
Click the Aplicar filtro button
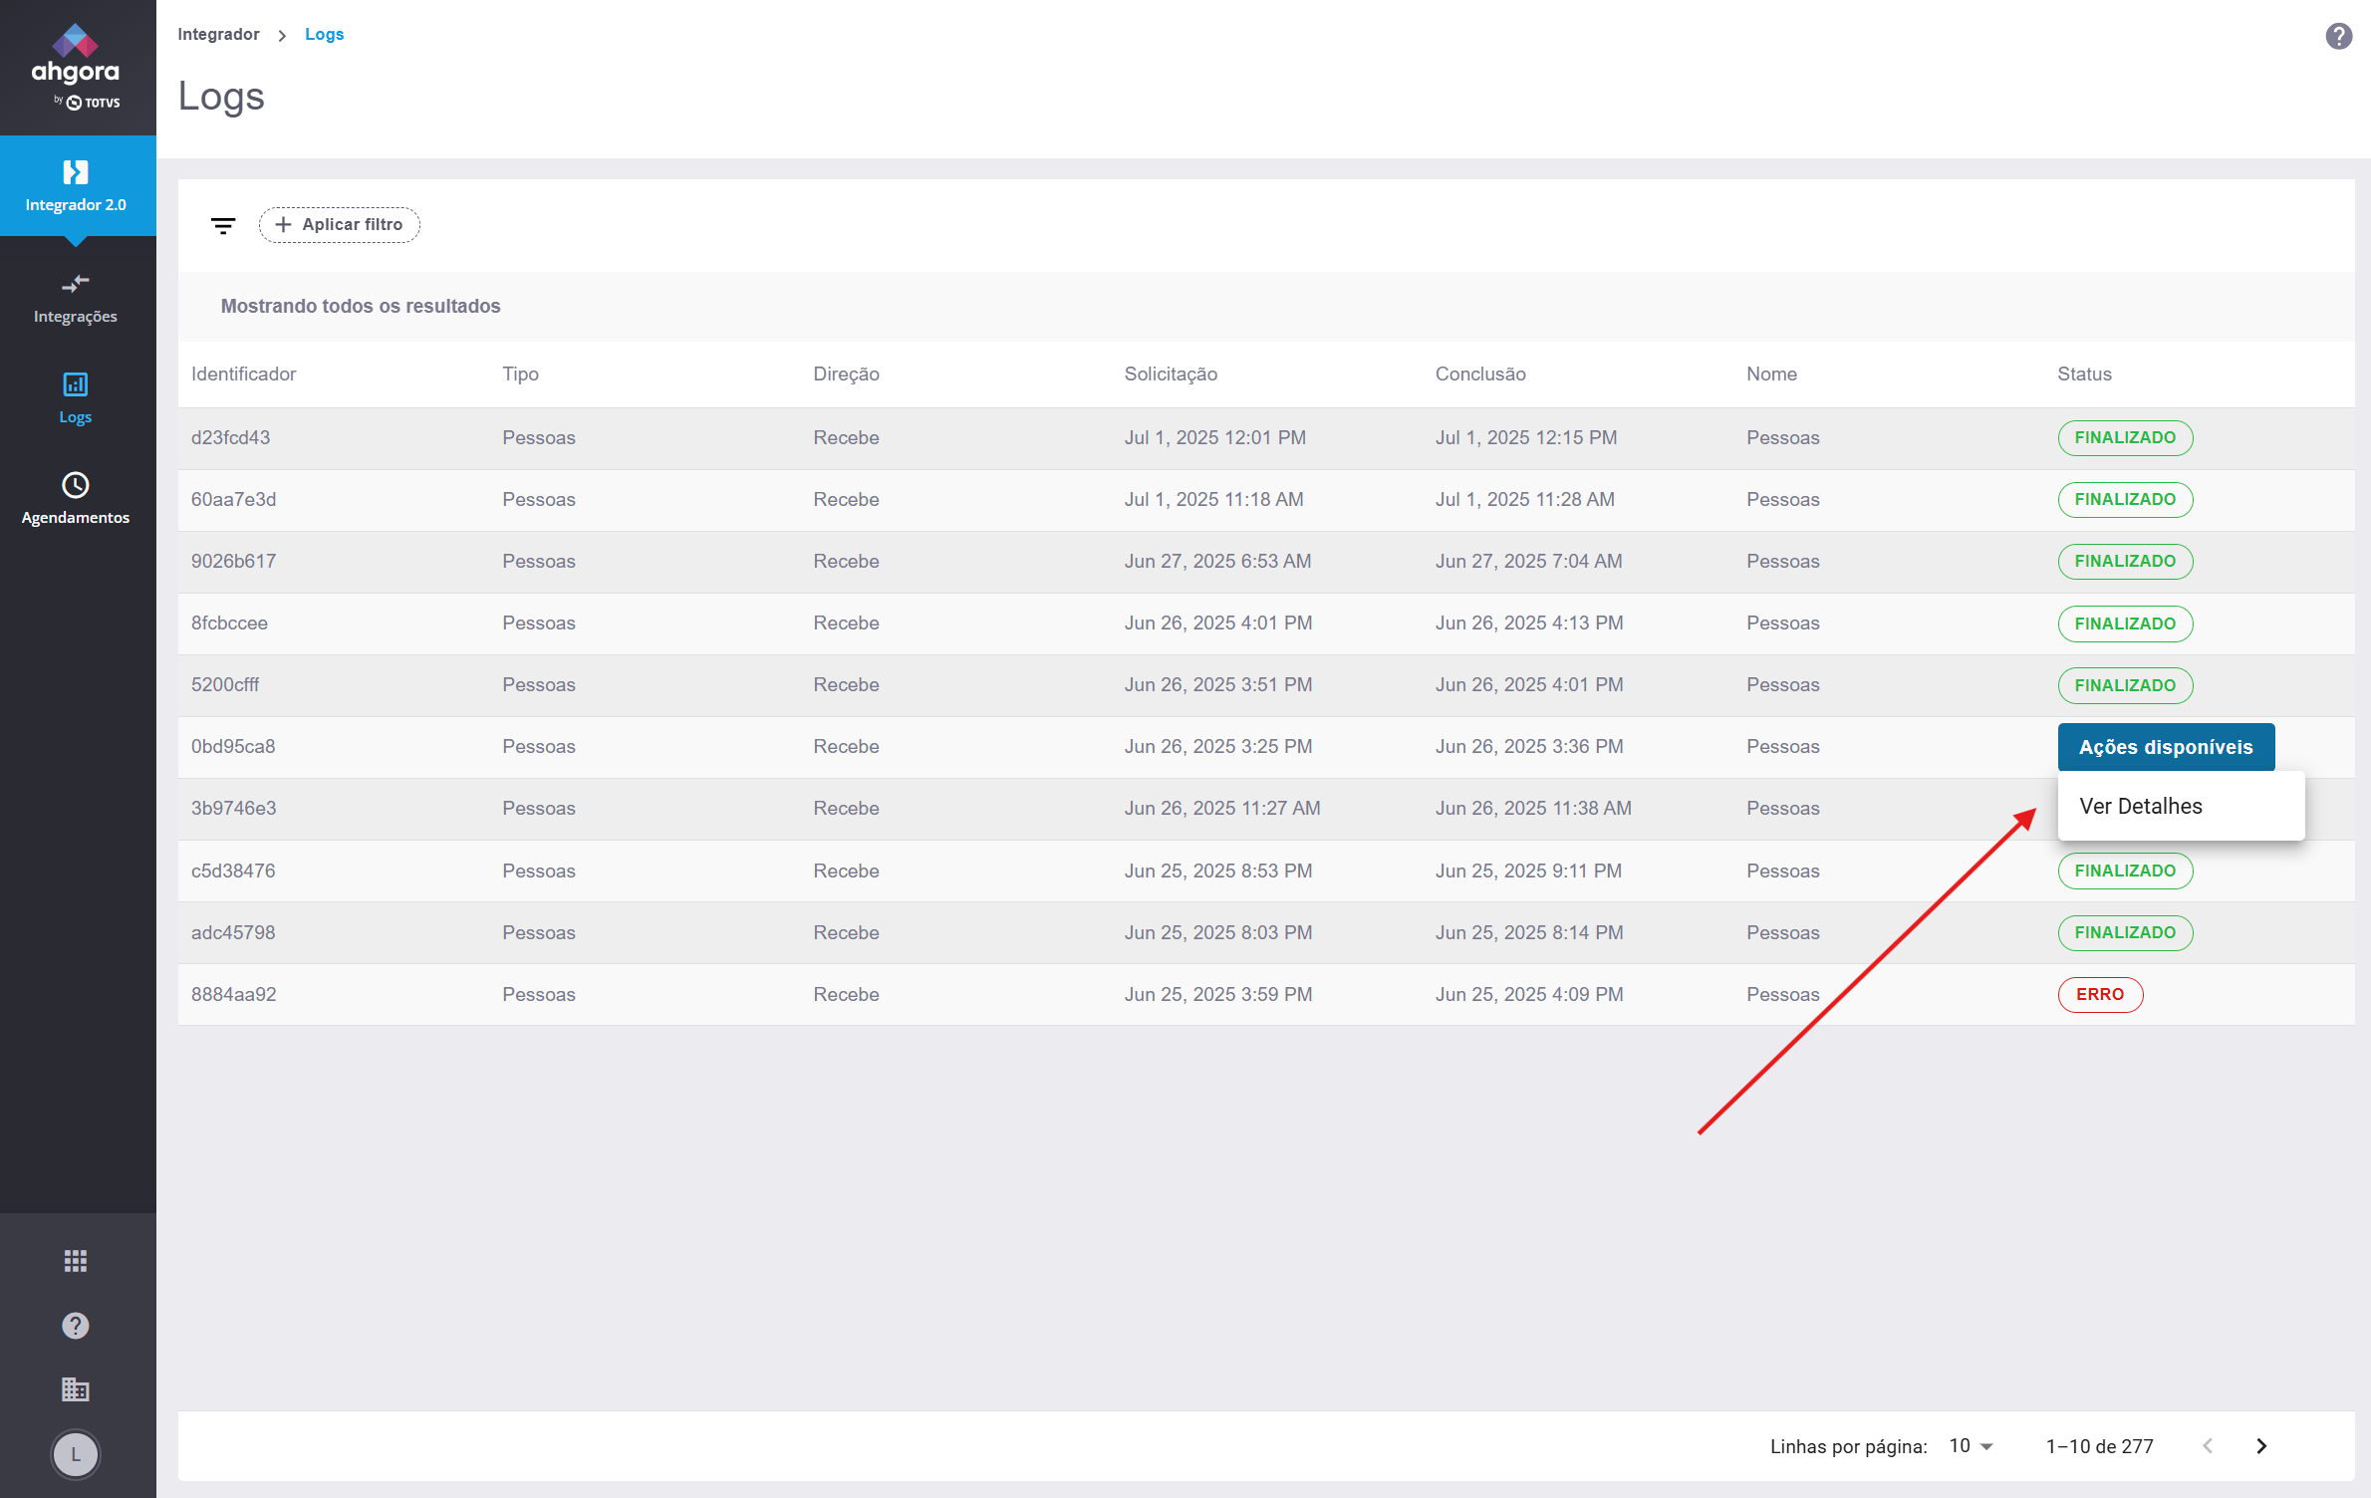click(x=340, y=225)
